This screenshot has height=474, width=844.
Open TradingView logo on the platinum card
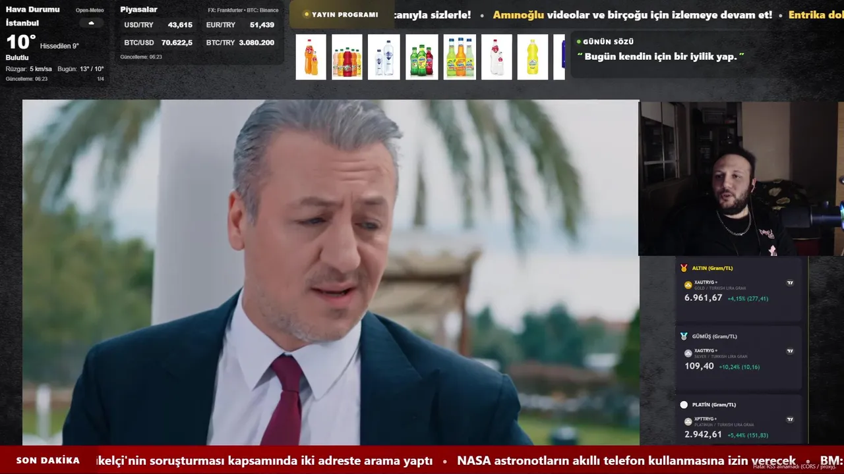pos(790,419)
